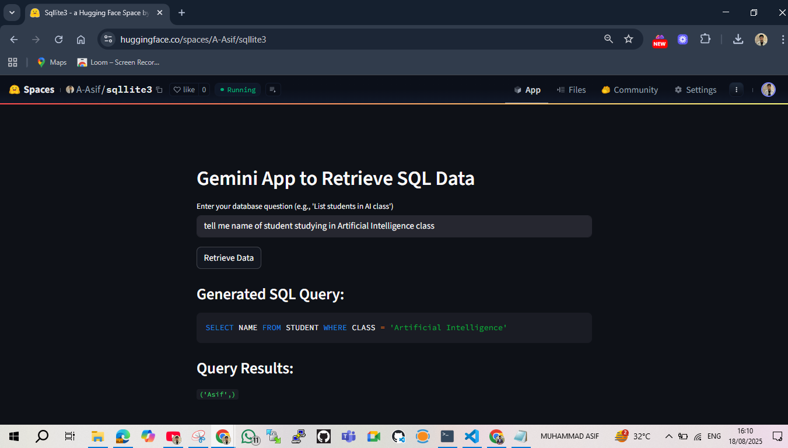The image size is (788, 448).
Task: Open the Chrome Extensions puzzle icon
Action: pyautogui.click(x=705, y=39)
